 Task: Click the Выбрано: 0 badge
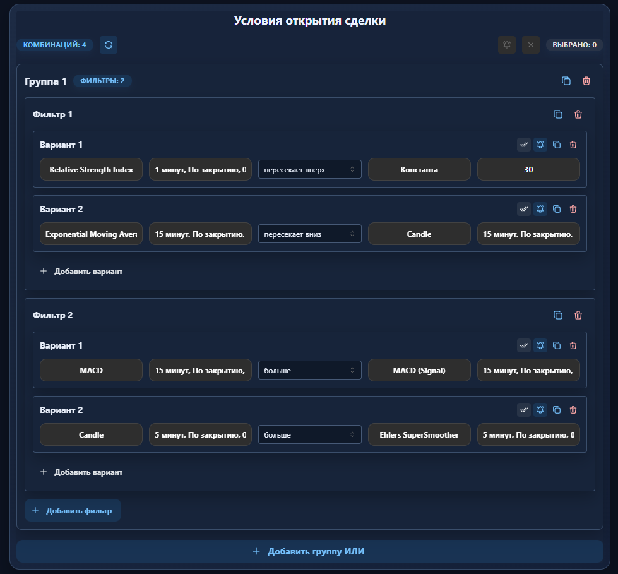click(x=574, y=45)
